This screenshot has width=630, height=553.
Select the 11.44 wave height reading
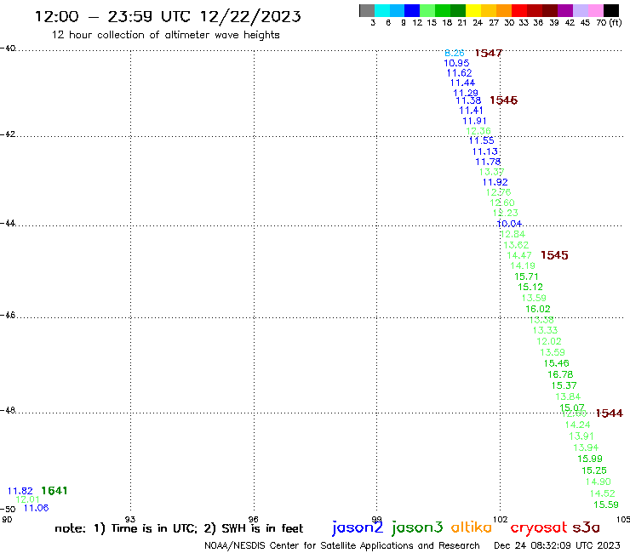pyautogui.click(x=462, y=83)
